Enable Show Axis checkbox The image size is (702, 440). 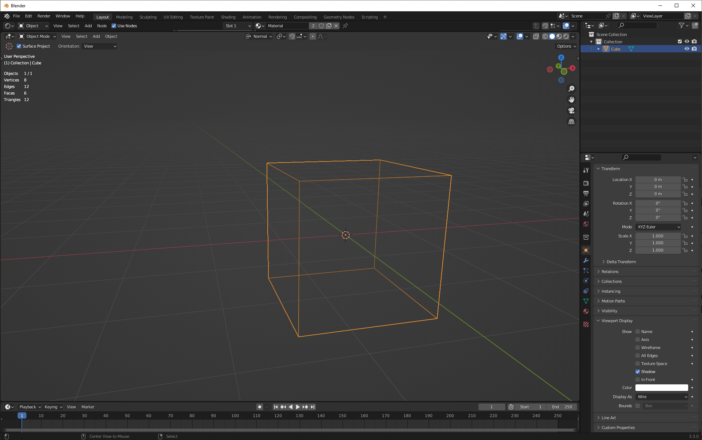point(638,340)
